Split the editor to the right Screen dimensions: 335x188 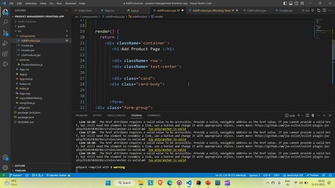tap(325, 10)
